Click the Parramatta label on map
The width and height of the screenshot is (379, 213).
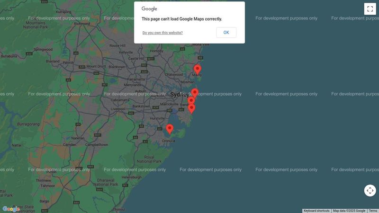136,79
